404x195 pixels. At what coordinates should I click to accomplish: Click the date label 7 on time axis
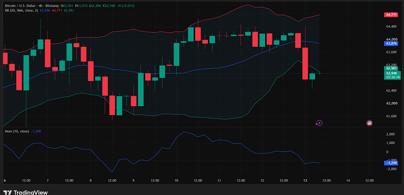pyautogui.click(x=47, y=180)
